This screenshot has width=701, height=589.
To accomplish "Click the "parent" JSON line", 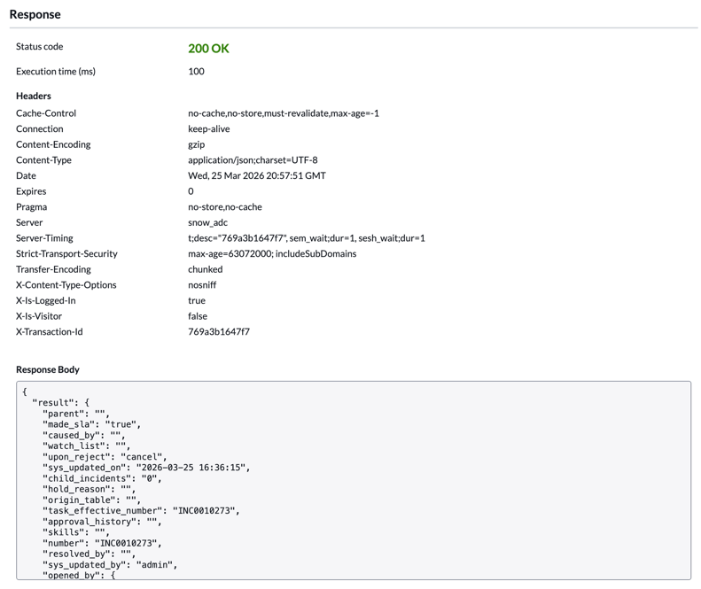I will pos(76,414).
